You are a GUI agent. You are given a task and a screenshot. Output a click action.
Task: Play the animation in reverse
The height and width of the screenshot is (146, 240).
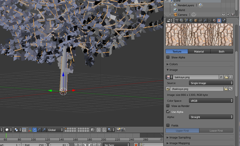85,144
